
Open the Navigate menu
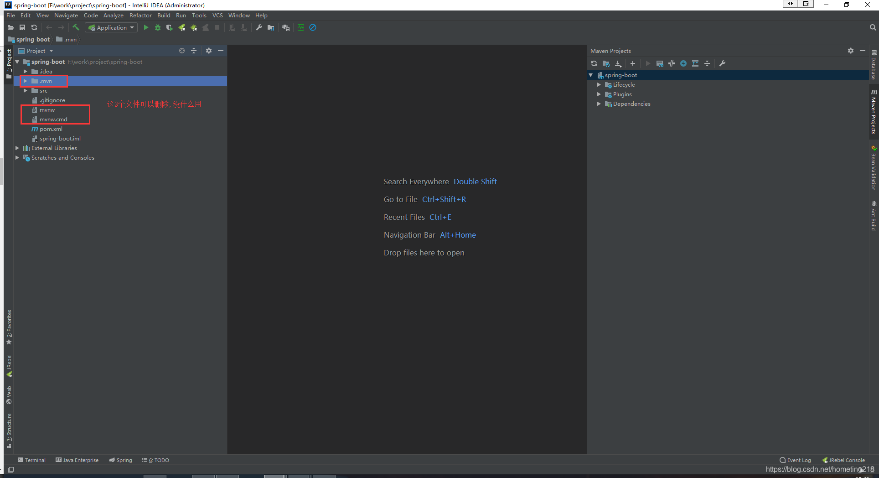[x=66, y=16]
